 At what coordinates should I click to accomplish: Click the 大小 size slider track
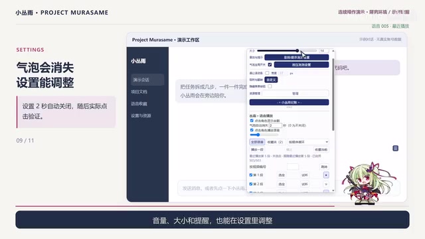[x=287, y=50]
